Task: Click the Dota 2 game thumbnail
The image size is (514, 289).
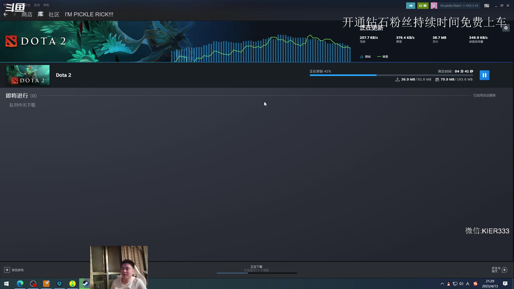Action: click(28, 75)
